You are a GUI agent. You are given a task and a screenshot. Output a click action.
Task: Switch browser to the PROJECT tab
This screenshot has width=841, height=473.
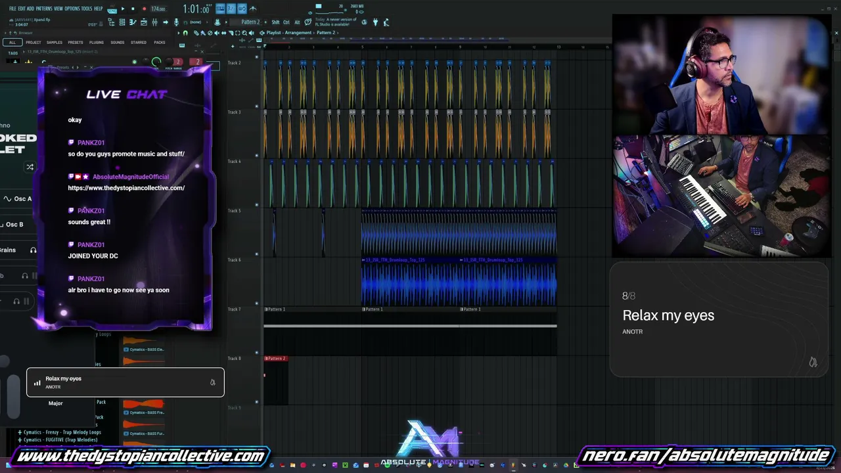click(x=34, y=42)
